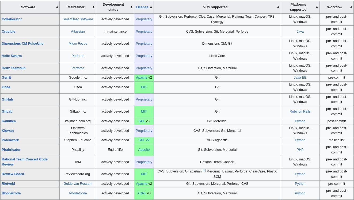Sort by License column sort arrows

(151, 7)
